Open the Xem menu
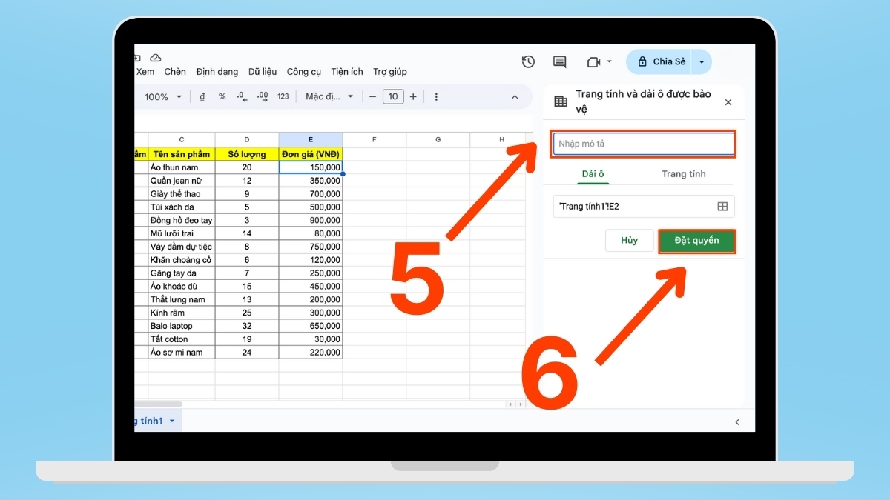Image resolution: width=890 pixels, height=500 pixels. [x=145, y=72]
